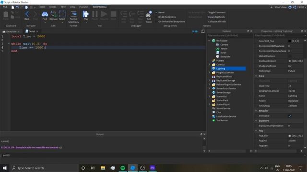Close the Script document tab
The height and width of the screenshot is (172, 307).
pos(37,32)
